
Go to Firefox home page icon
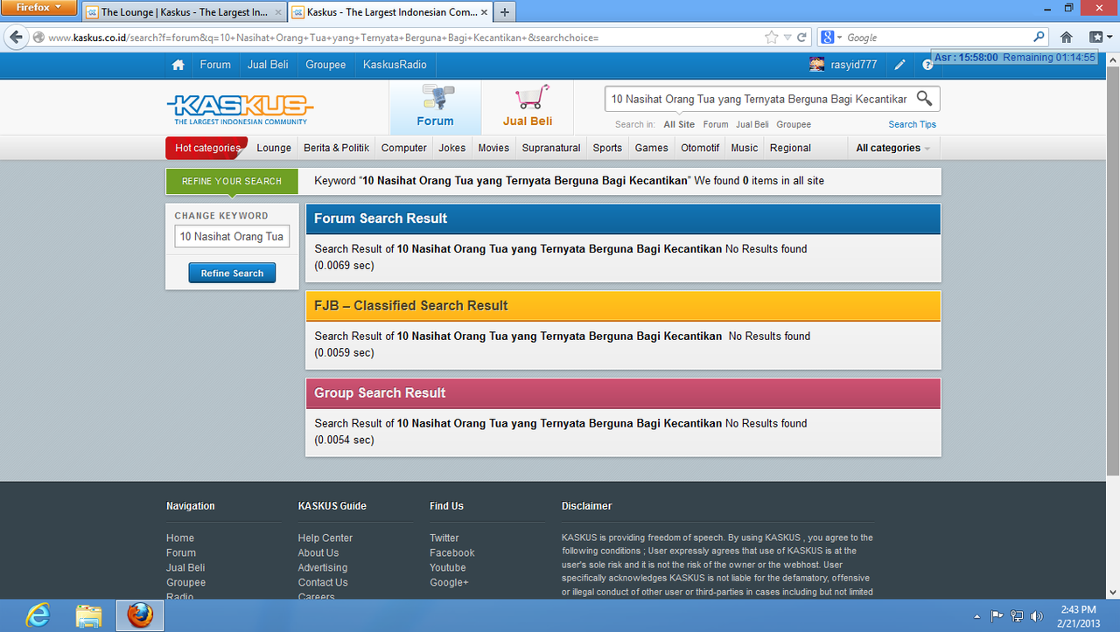[x=1066, y=38]
